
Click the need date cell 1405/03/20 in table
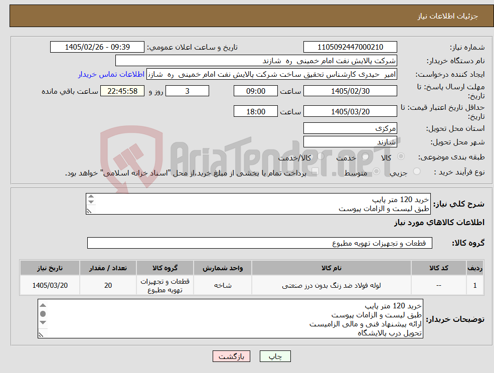point(50,285)
